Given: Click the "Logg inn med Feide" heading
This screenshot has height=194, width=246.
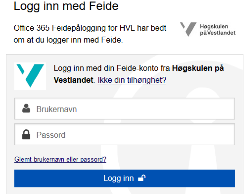Looking at the screenshot, I should (66, 6).
